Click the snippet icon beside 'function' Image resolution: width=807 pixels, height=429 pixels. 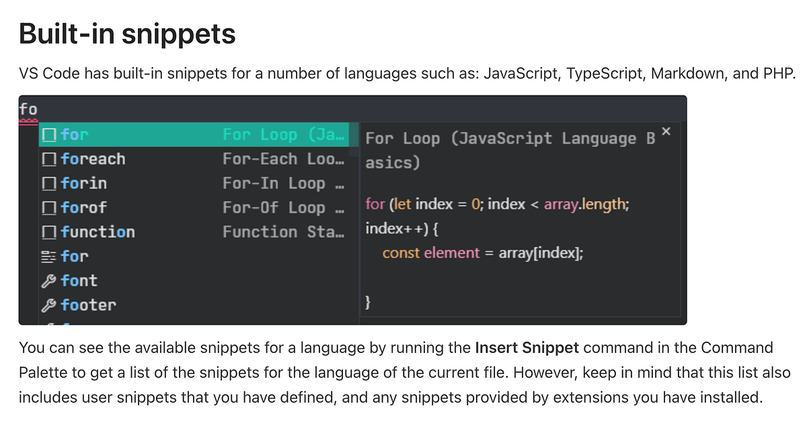click(x=48, y=232)
